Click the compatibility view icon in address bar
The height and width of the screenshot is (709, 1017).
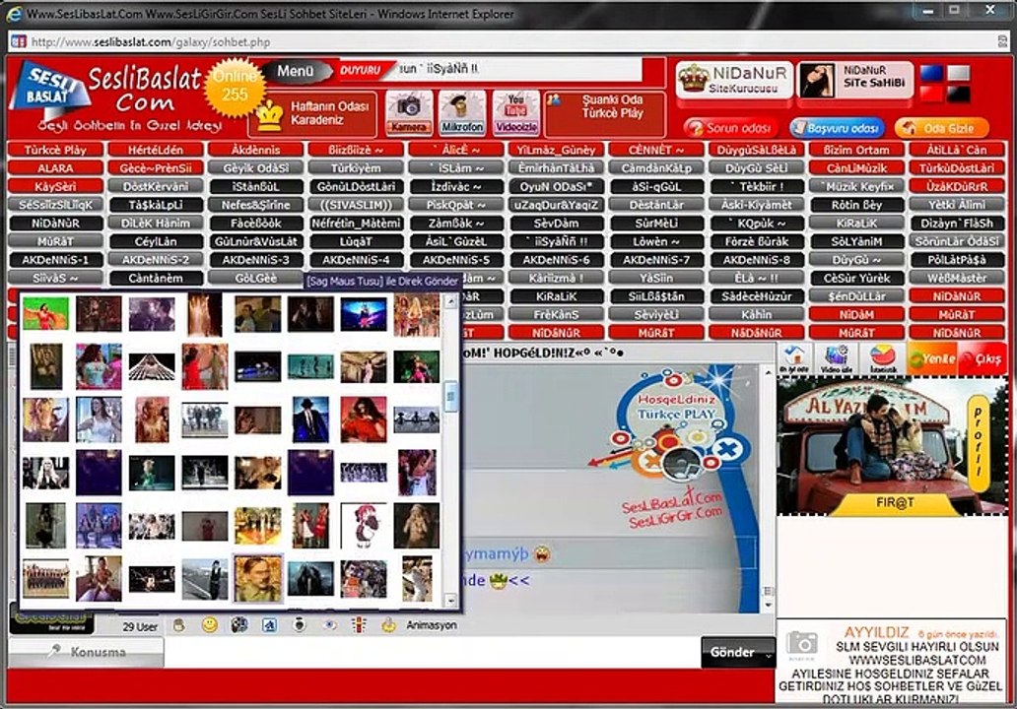click(1003, 41)
